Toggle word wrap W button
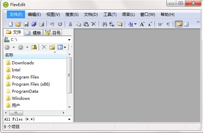The image size is (203, 133). tap(160, 24)
